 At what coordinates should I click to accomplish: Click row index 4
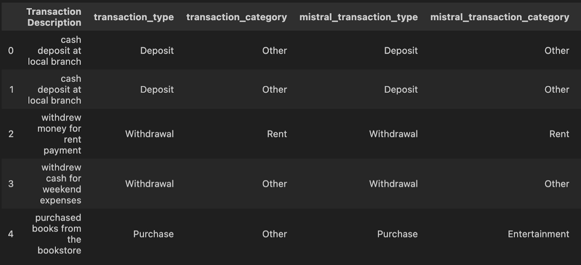[x=11, y=234]
